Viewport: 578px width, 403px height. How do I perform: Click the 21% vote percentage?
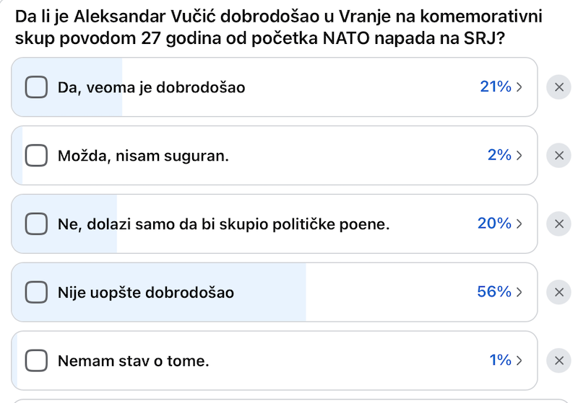coord(495,87)
